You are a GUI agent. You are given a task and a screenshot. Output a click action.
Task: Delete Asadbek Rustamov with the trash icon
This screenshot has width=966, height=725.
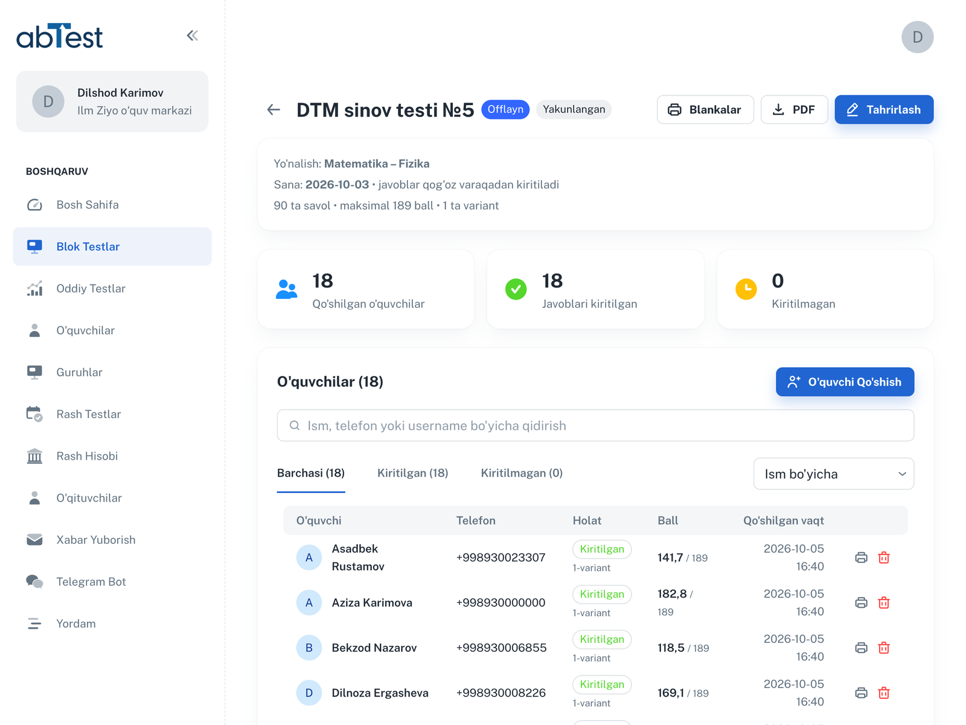884,558
